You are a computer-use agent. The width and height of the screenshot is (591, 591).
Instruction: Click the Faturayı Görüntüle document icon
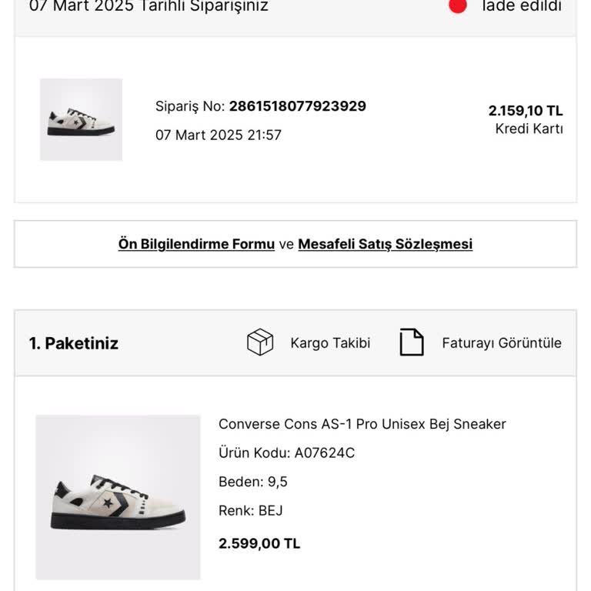tap(412, 342)
